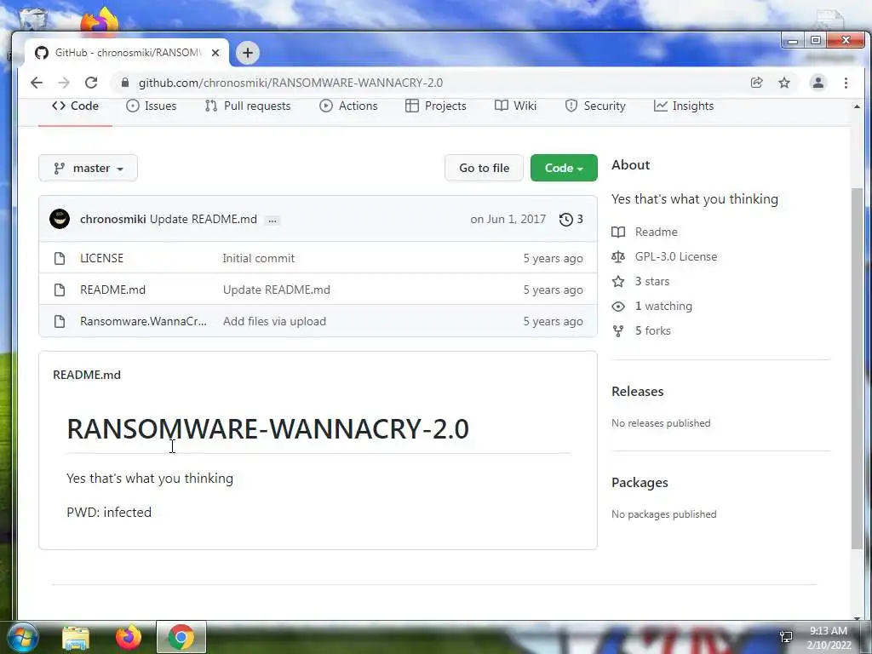This screenshot has width=872, height=654.
Task: Click the Packages heading link
Action: [x=640, y=483]
